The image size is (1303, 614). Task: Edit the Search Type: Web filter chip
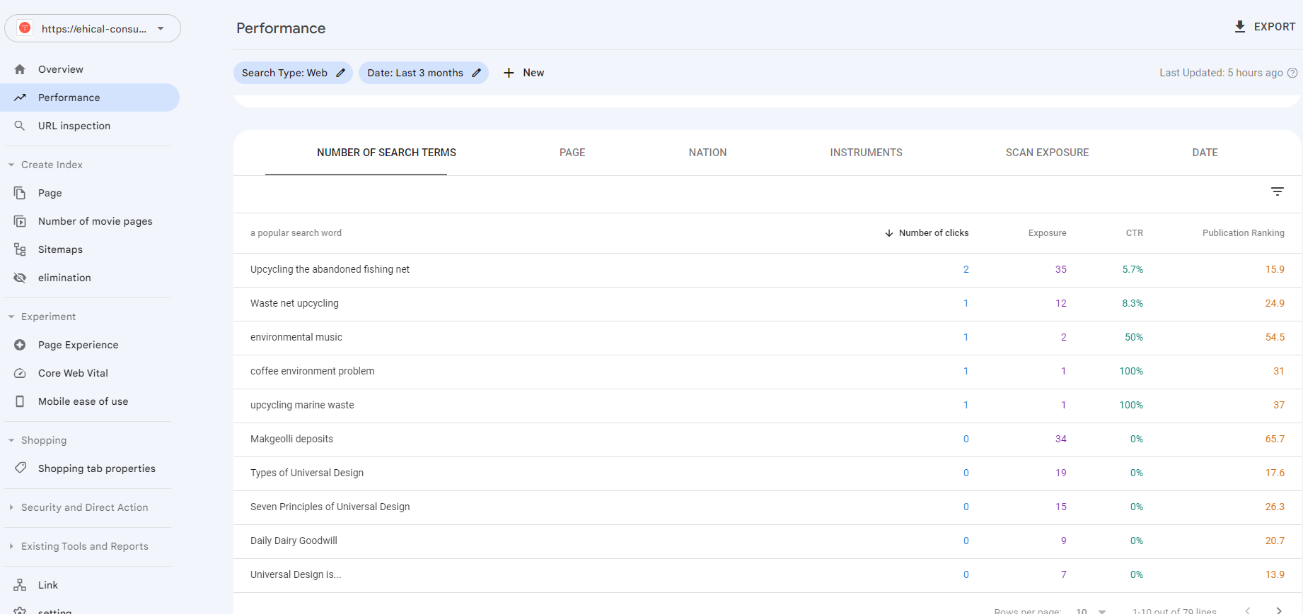click(293, 73)
